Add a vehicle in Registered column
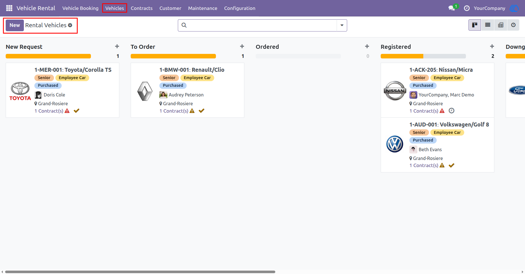This screenshot has width=525, height=274. (492, 47)
